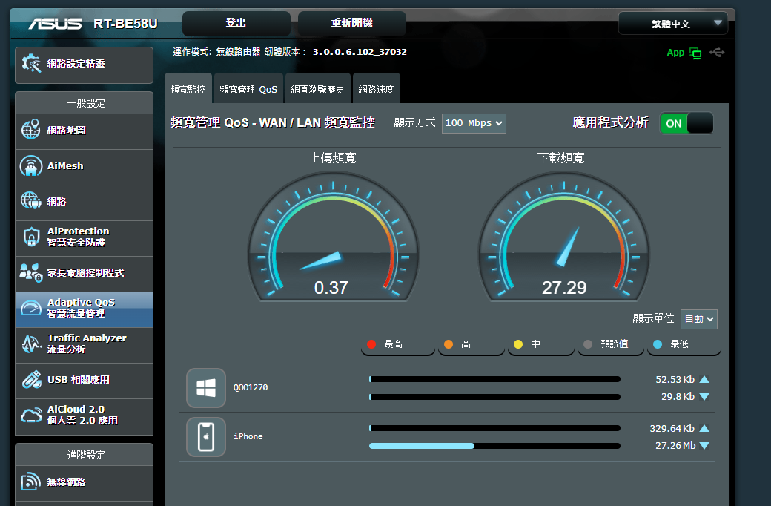Click the 無線網路 wireless signal icon

click(30, 482)
